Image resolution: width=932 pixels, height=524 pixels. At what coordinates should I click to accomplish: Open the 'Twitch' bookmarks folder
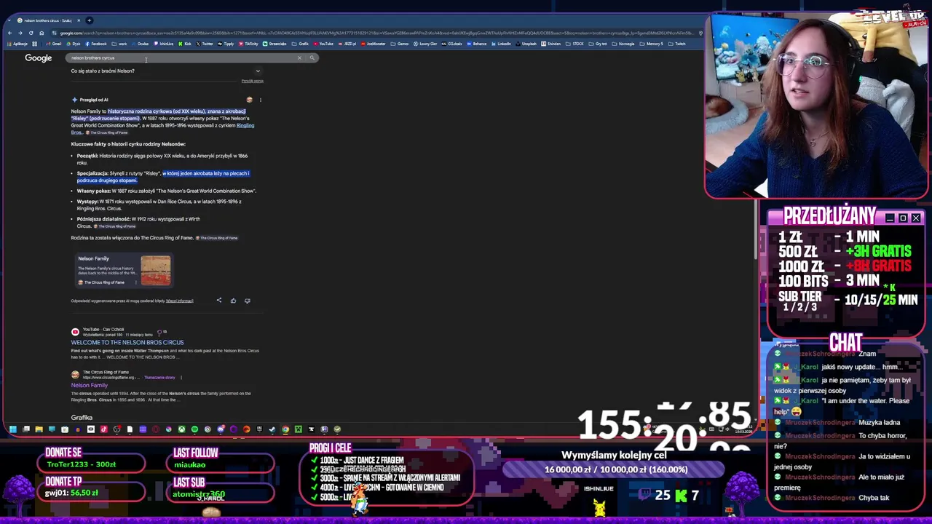point(676,44)
